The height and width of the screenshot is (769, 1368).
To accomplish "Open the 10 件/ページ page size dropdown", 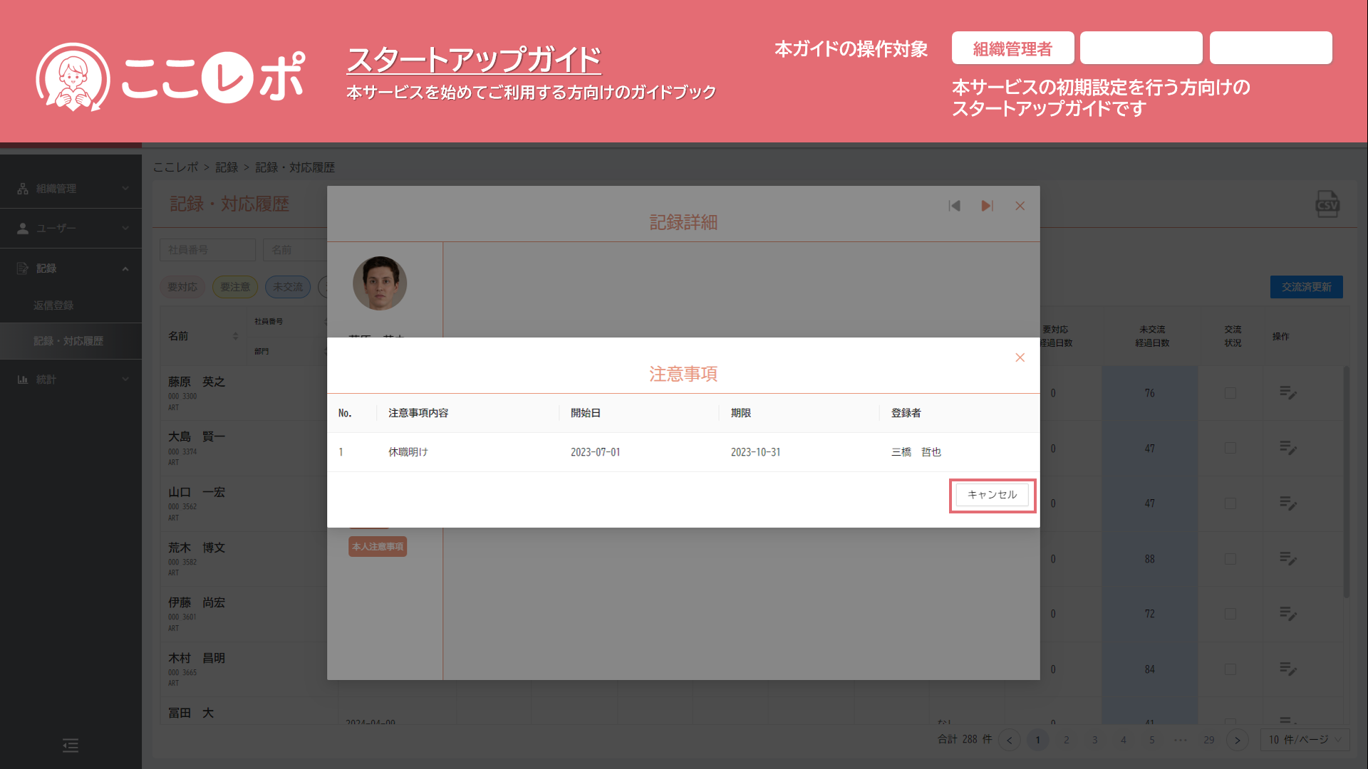I will click(x=1305, y=740).
